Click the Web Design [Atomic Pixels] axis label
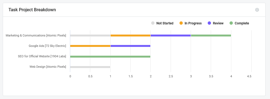The width and height of the screenshot is (270, 99). tap(48, 67)
